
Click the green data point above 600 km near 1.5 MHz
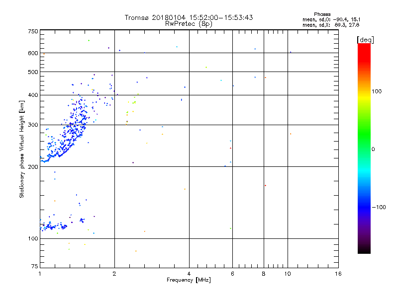[89, 41]
